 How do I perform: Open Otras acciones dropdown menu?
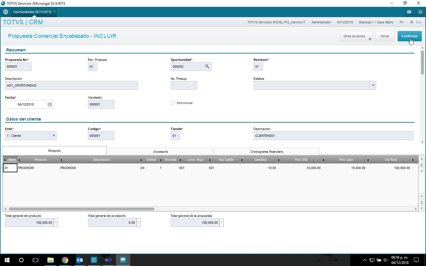[x=356, y=36]
